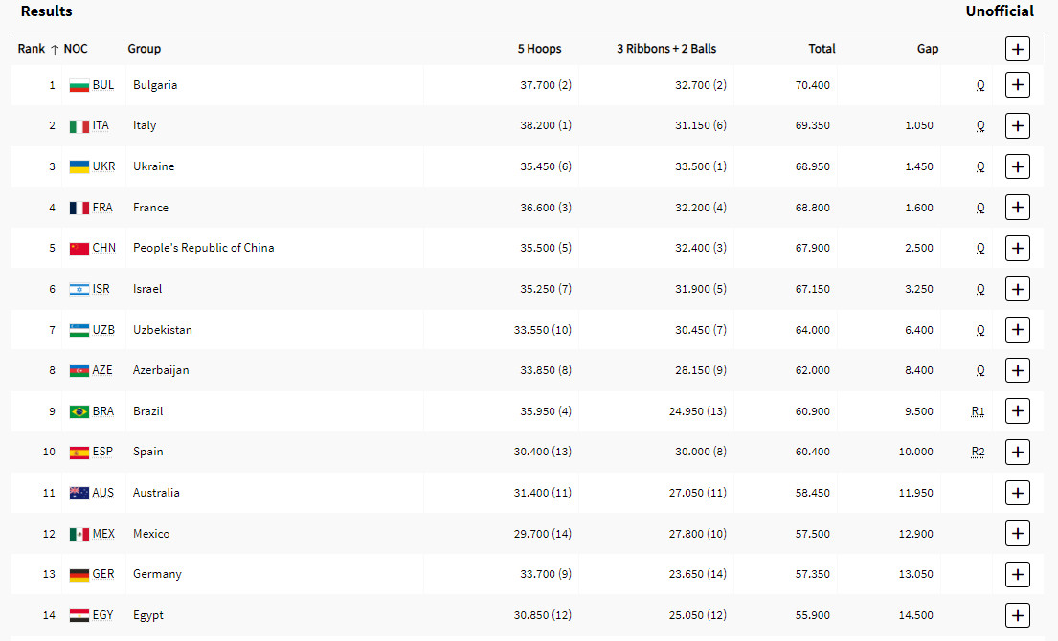Click the R1 reserve mark for Brazil
Viewport: 1058px width, 641px height.
click(978, 411)
